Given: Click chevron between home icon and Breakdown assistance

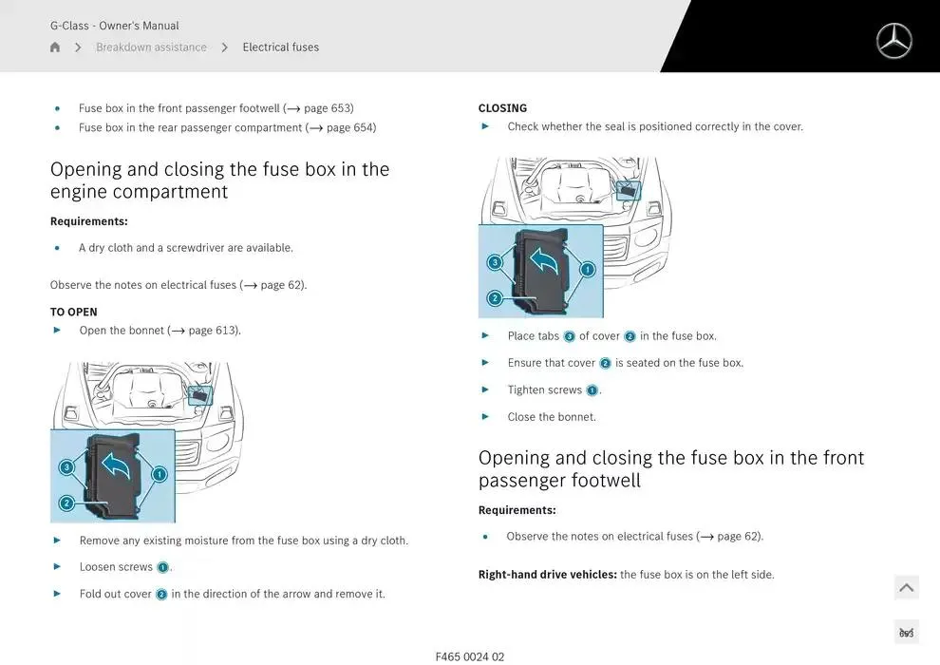Looking at the screenshot, I should click(x=78, y=47).
